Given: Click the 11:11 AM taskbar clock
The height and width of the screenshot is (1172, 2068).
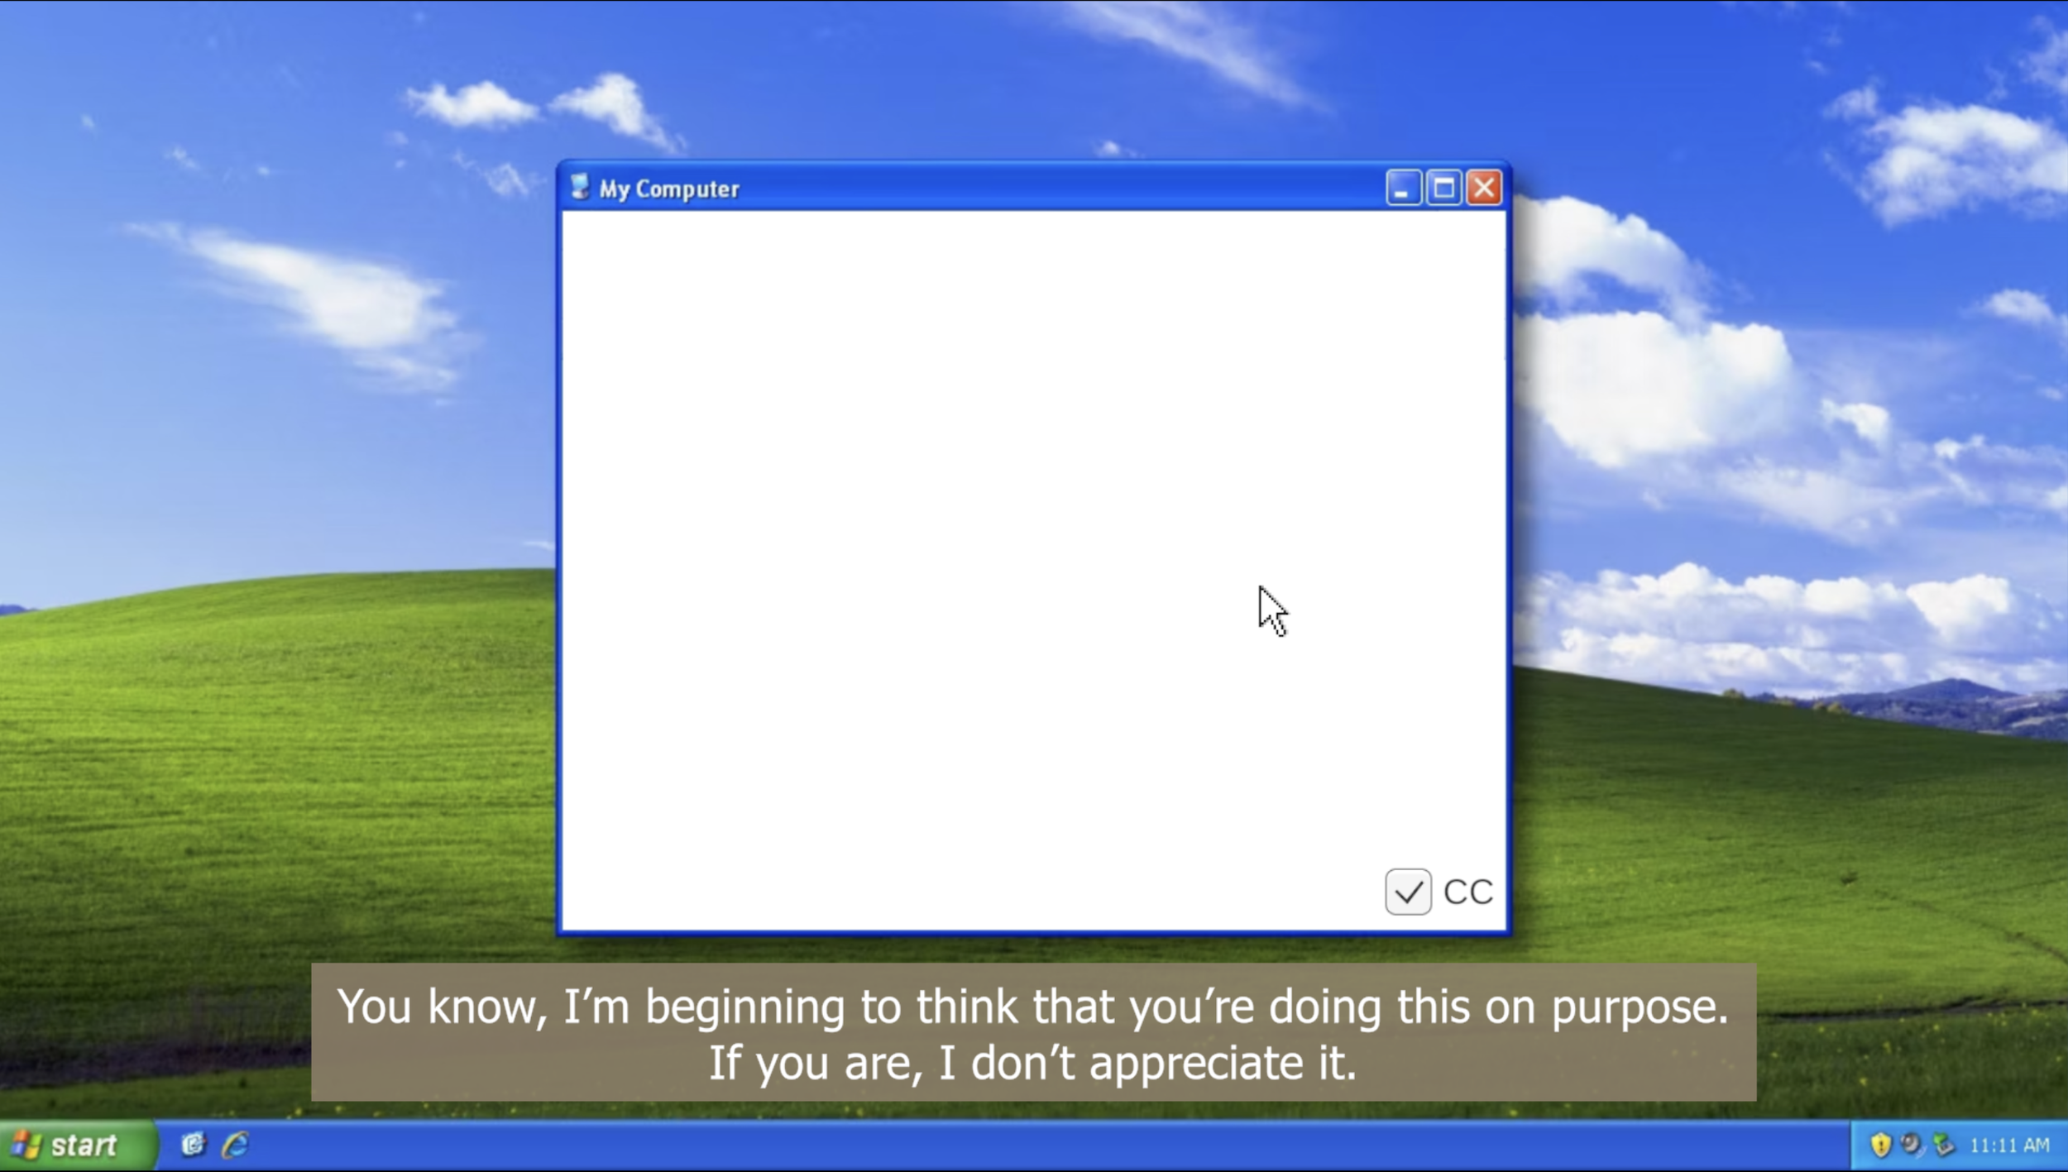Looking at the screenshot, I should [x=2009, y=1146].
